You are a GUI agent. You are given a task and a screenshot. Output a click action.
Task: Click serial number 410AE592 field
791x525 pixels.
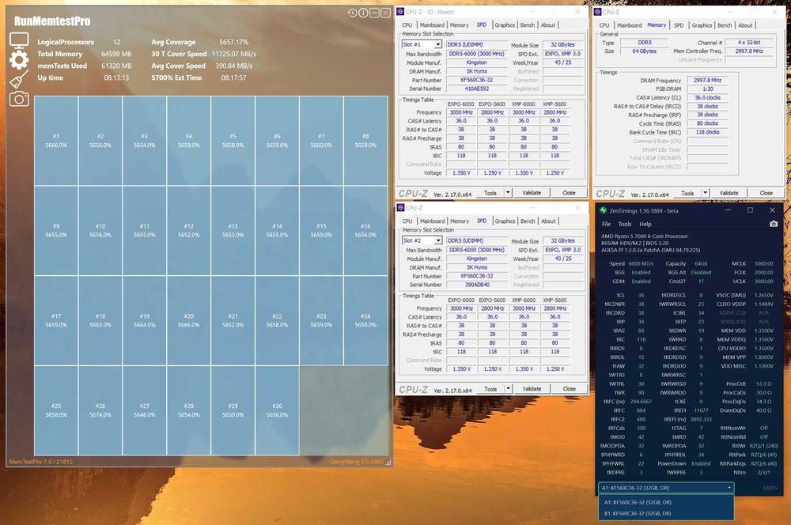click(477, 89)
